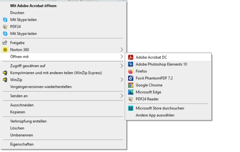Expand the Zugriff gewähren auf arrow
240x152 pixels.
(121, 66)
